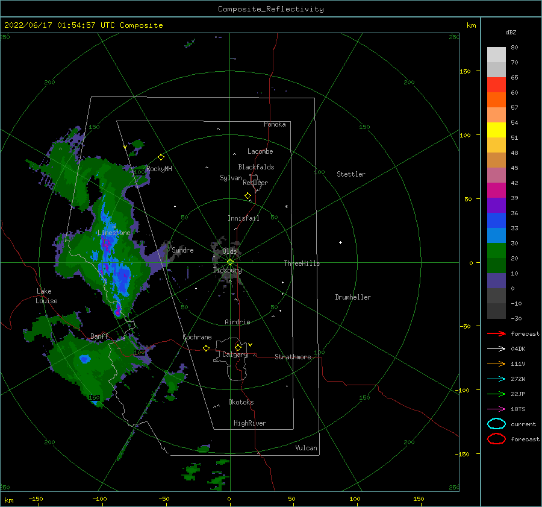Viewport: 542px width, 507px height.
Task: Click the Calgary city label
Action: (235, 354)
